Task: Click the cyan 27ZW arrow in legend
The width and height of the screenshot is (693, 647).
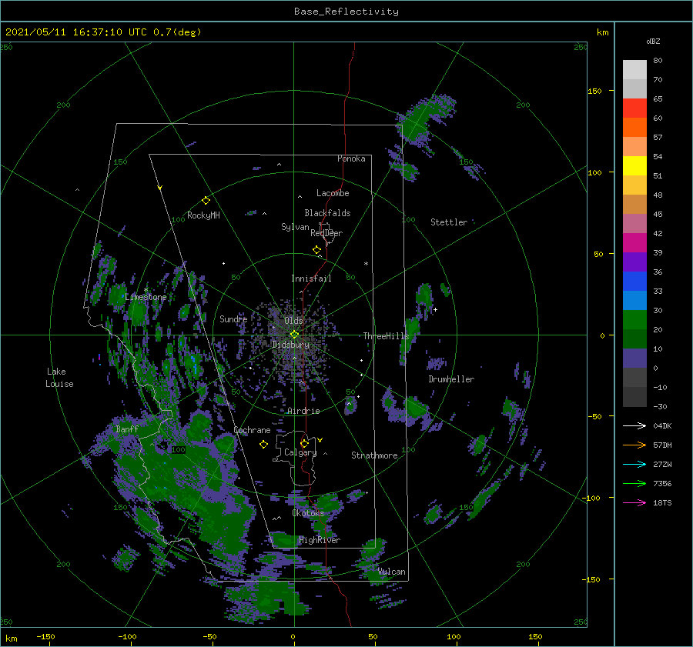Action: (x=634, y=464)
